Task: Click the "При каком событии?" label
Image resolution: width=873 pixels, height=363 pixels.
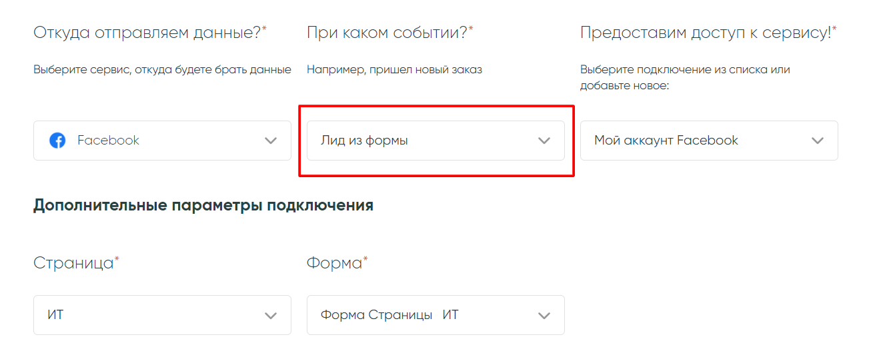Action: (x=387, y=33)
